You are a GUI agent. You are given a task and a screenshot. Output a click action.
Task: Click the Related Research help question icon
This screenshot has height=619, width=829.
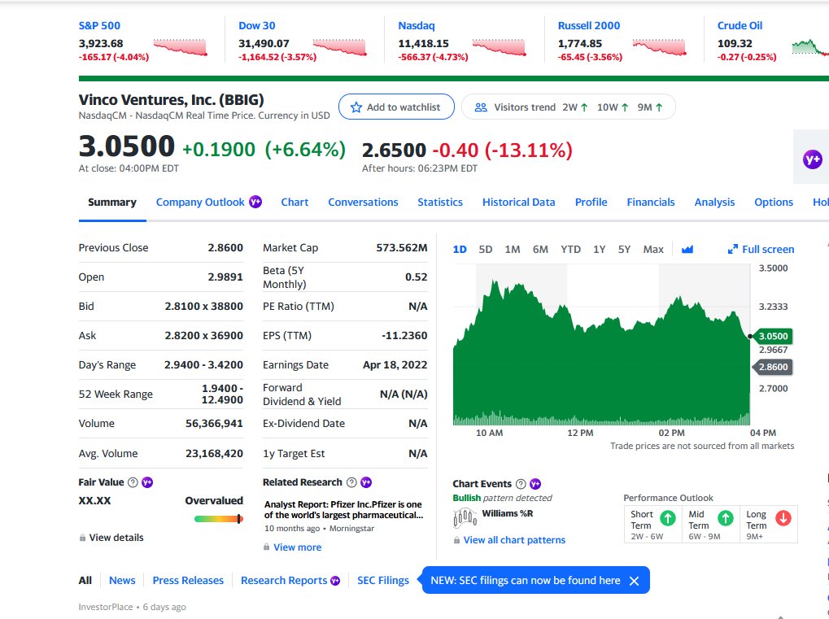pyautogui.click(x=351, y=482)
